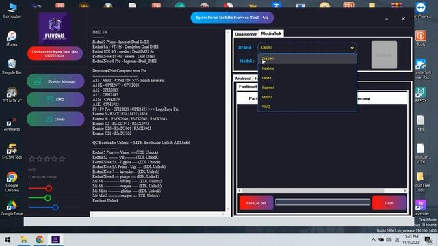Open the Driver button

tap(55, 119)
